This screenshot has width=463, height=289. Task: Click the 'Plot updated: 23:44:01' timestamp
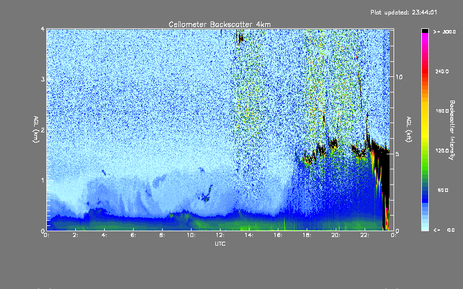[x=403, y=12]
